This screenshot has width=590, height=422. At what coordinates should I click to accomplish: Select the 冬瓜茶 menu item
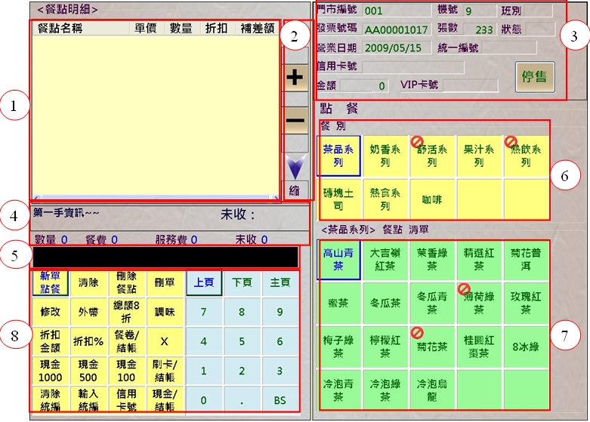[x=385, y=303]
